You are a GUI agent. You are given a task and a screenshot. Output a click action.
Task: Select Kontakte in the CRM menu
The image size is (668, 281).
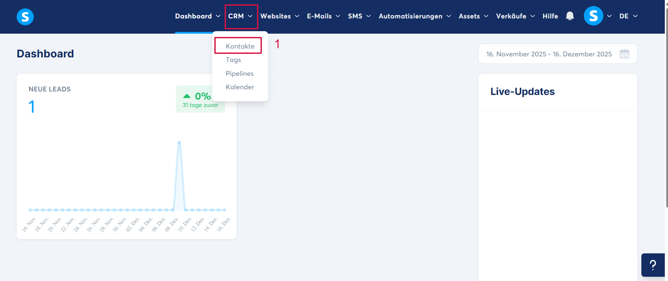point(240,46)
